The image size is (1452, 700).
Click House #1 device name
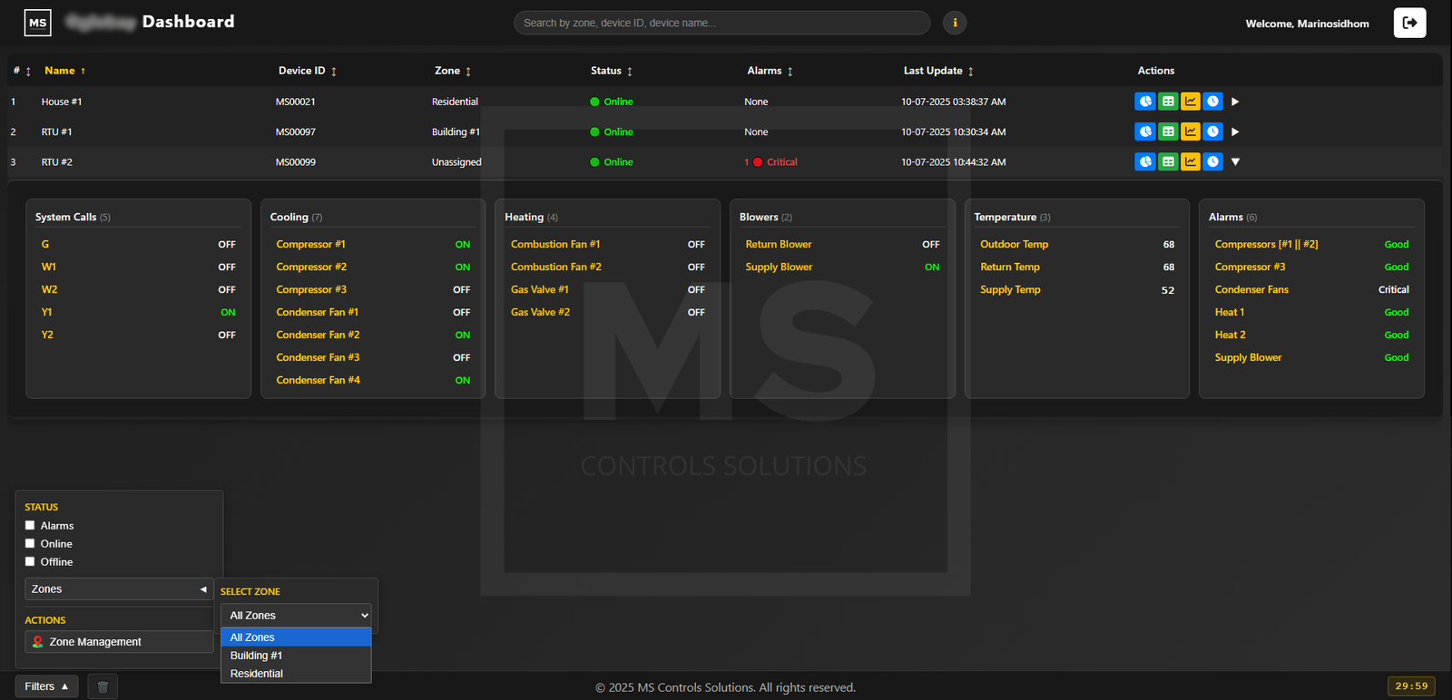(x=62, y=102)
